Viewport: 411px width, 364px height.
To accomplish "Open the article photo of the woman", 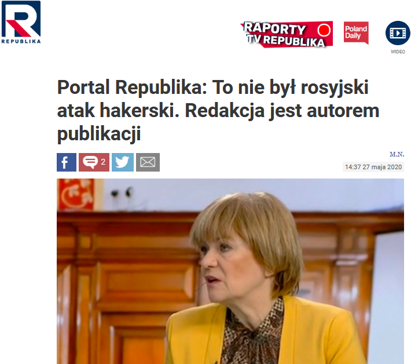I will coord(230,271).
